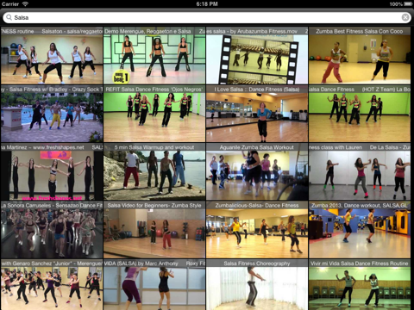Open Salsa Fitness Choreography video
The width and height of the screenshot is (414, 310).
click(x=257, y=284)
